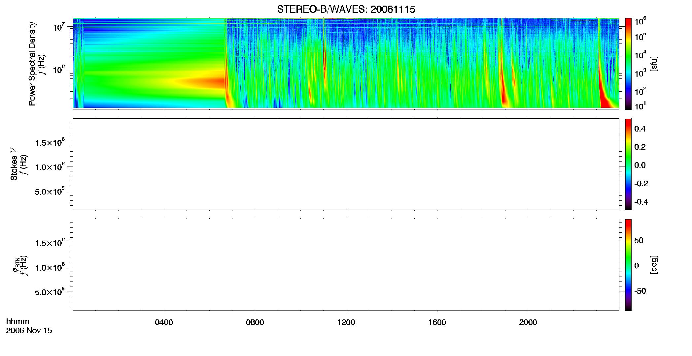Click inside the empty phi RTN panel
692x356 pixels.
click(x=346, y=265)
